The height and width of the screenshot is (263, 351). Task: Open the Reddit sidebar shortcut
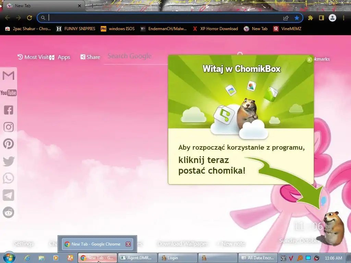click(x=9, y=212)
